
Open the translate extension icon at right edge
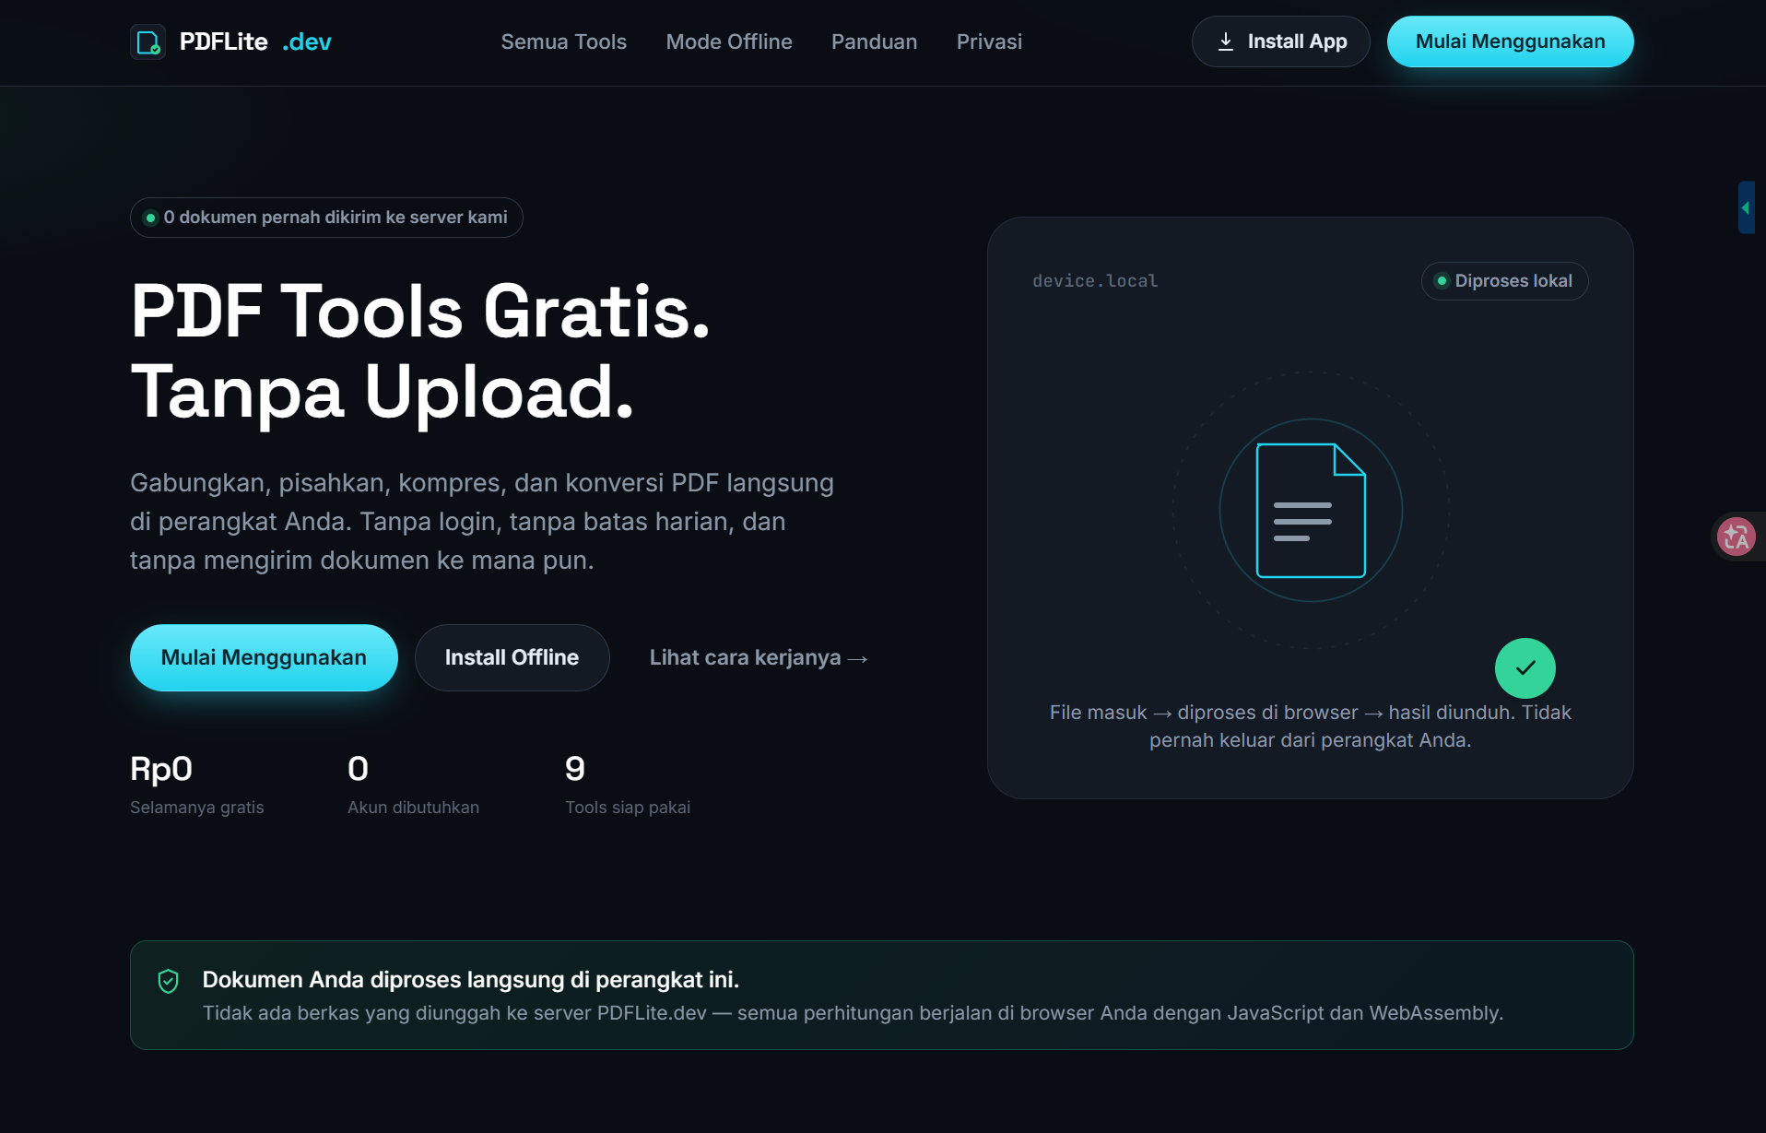coord(1737,537)
